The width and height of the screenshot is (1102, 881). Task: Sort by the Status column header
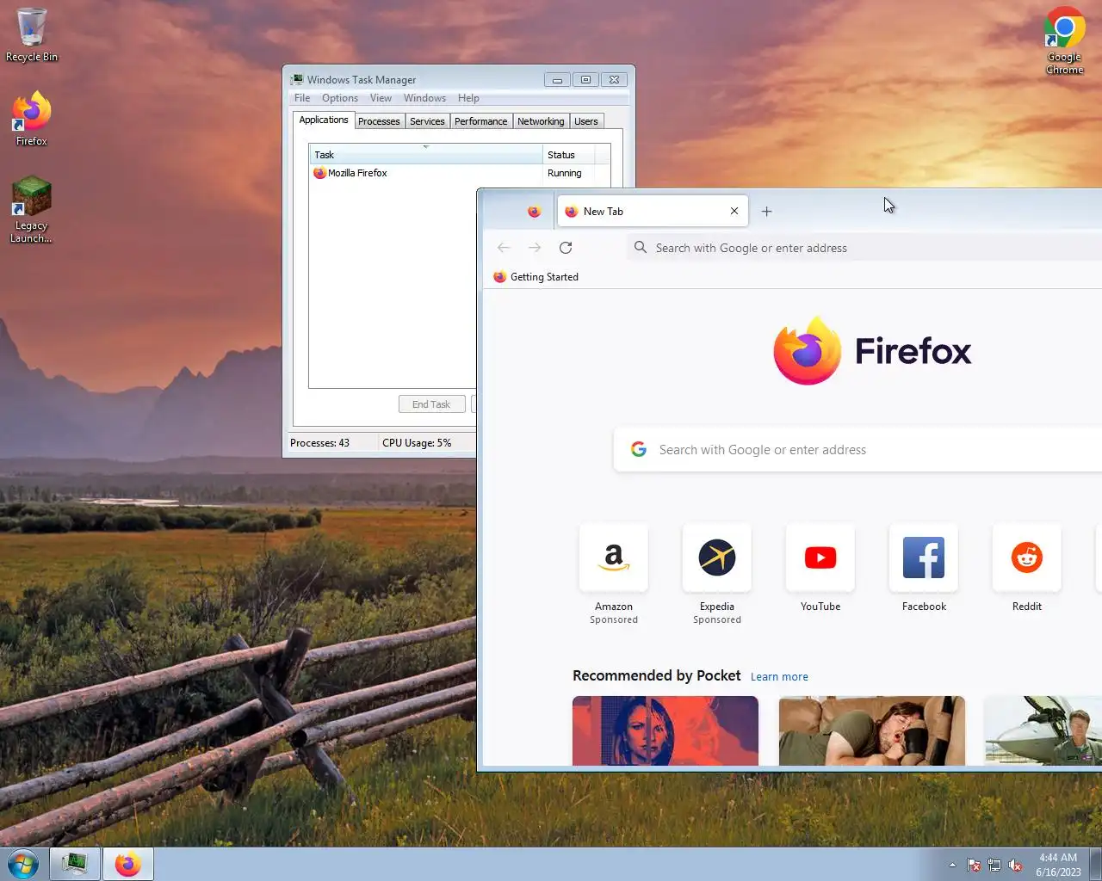tap(568, 155)
